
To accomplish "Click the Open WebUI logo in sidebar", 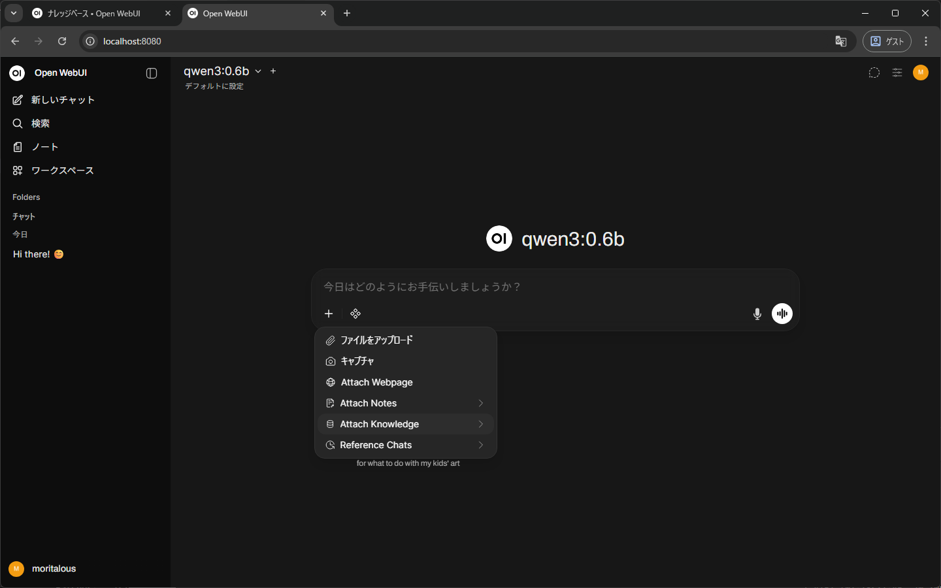I will [x=17, y=73].
